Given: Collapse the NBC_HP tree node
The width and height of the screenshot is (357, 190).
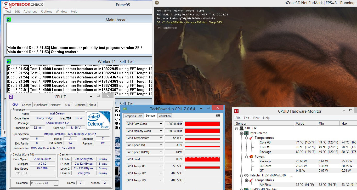Looking at the screenshot, I should tap(237, 128).
